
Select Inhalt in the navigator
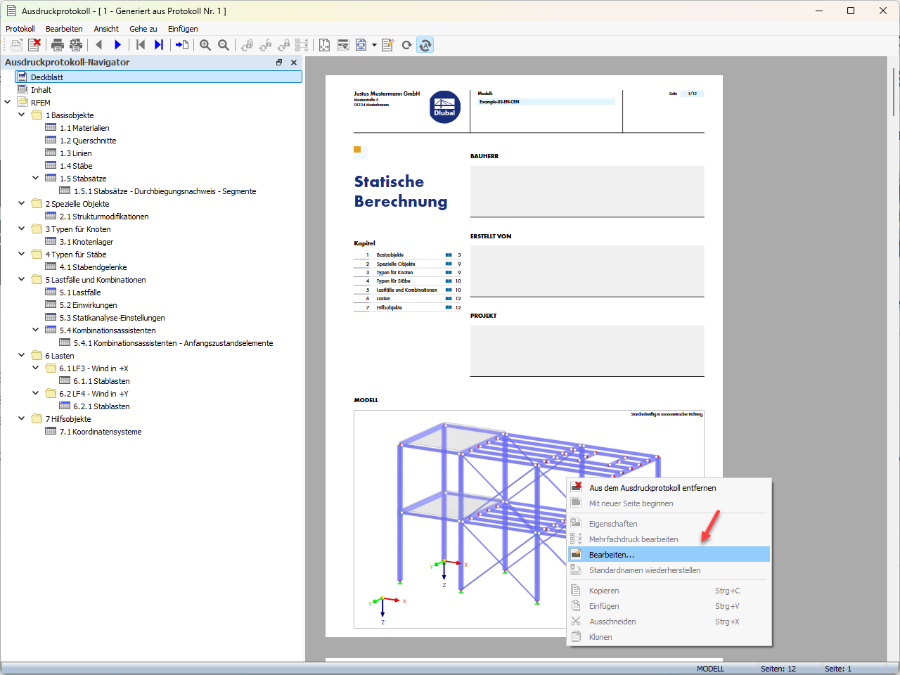[x=41, y=90]
